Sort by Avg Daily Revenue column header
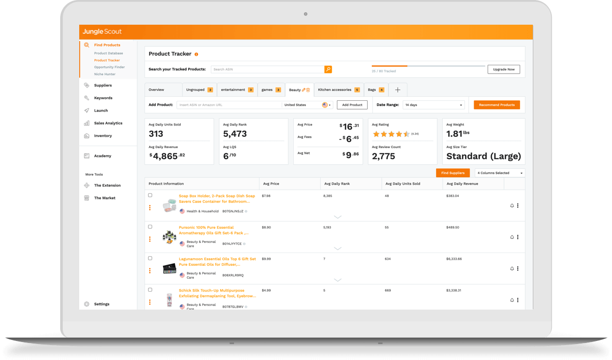The width and height of the screenshot is (612, 360). (462, 184)
